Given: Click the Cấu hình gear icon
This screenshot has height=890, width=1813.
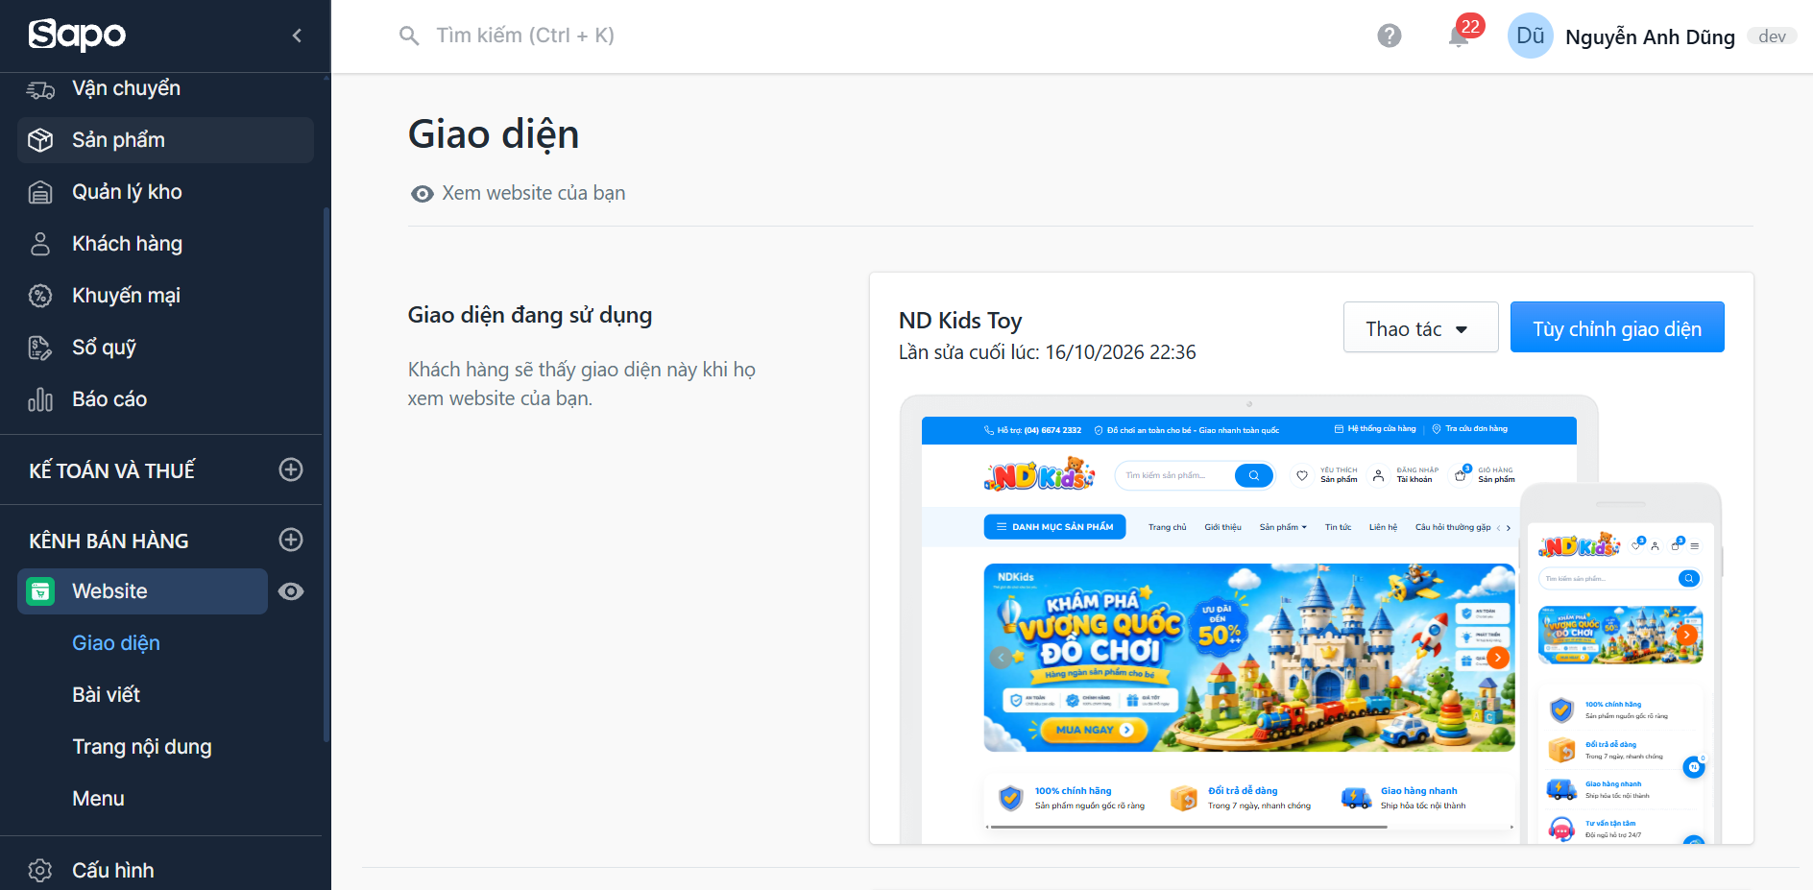Looking at the screenshot, I should coord(40,871).
